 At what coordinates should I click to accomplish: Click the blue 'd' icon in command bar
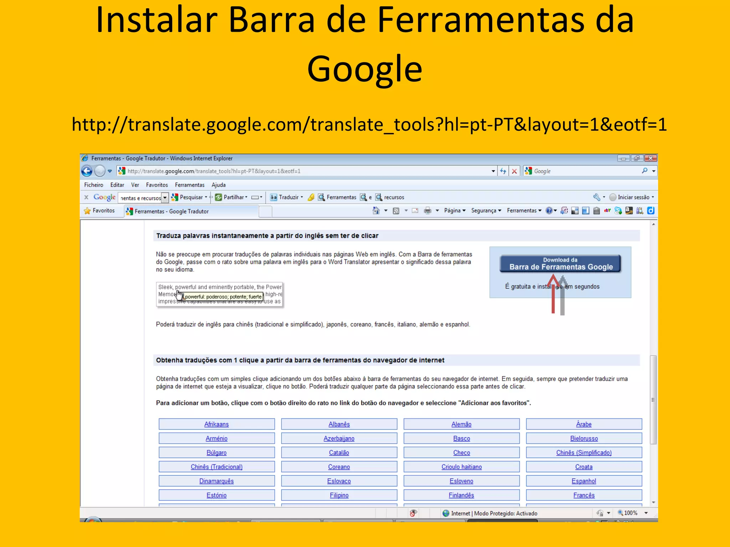click(651, 210)
